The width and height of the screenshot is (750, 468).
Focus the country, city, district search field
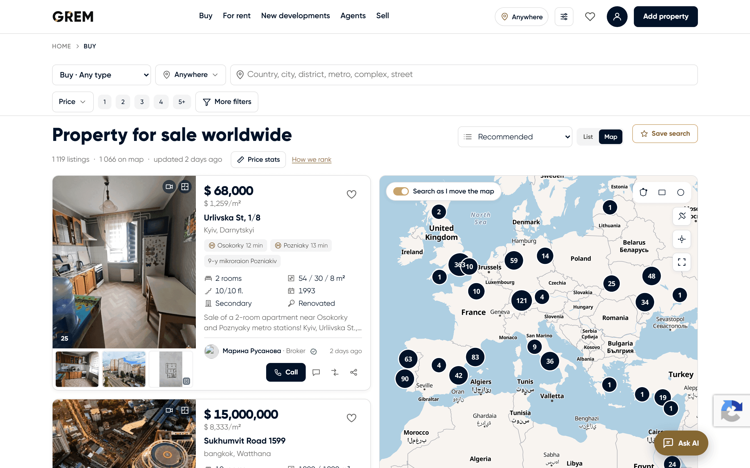tap(464, 75)
